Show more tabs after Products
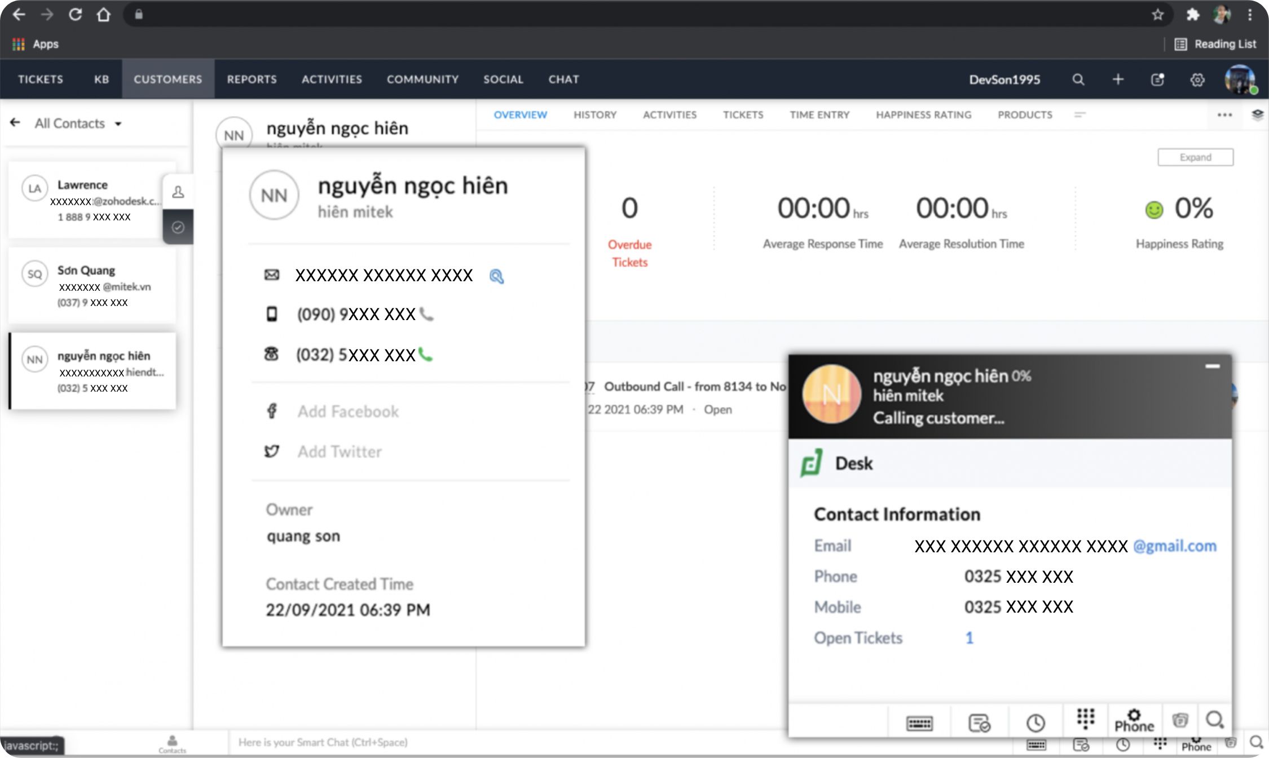The height and width of the screenshot is (758, 1269). (x=1080, y=115)
